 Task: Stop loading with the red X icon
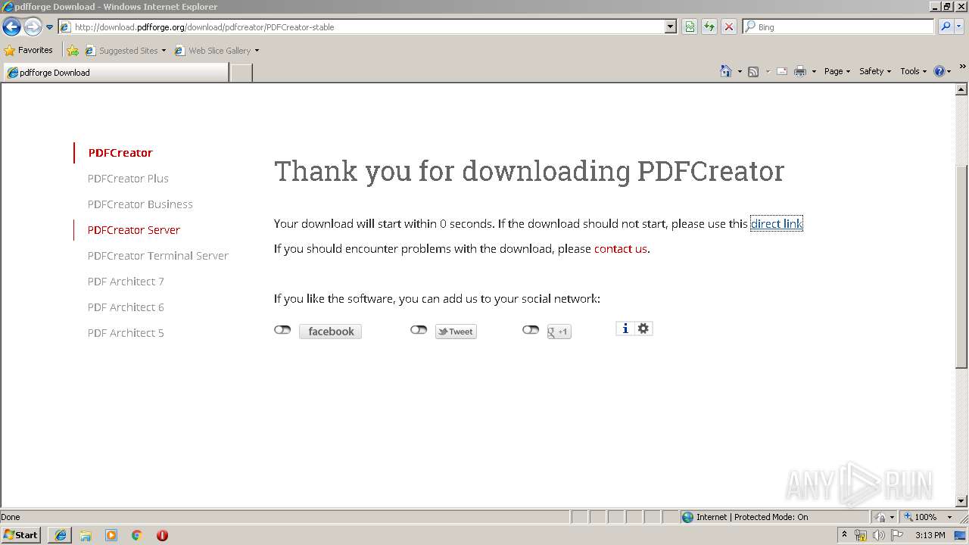(729, 26)
